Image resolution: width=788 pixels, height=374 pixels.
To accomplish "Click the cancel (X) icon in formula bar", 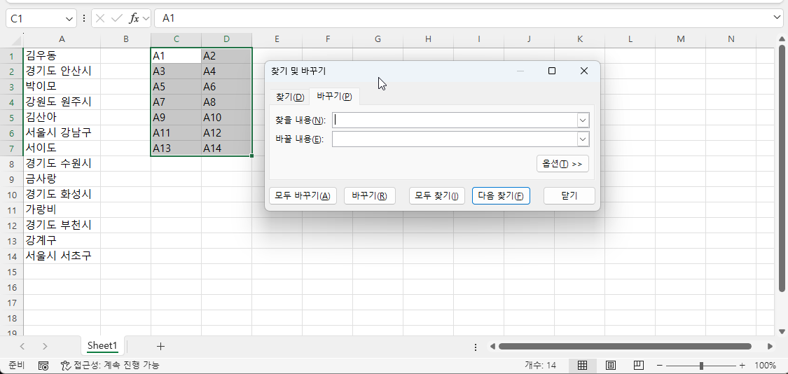I will tap(100, 19).
